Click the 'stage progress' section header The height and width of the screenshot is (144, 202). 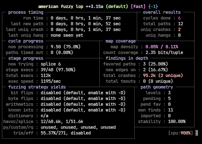point(26,58)
